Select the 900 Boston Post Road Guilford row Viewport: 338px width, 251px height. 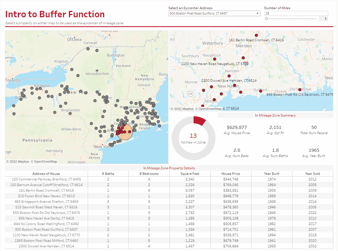coord(169,229)
